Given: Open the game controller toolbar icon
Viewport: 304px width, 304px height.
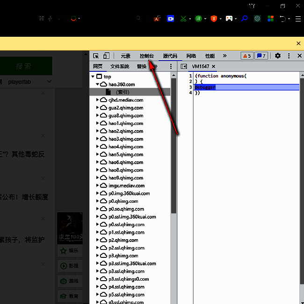Looking at the screenshot, I should [229, 19].
